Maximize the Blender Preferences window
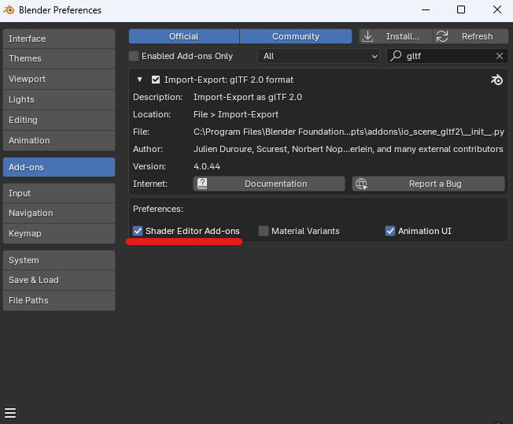 coord(461,9)
